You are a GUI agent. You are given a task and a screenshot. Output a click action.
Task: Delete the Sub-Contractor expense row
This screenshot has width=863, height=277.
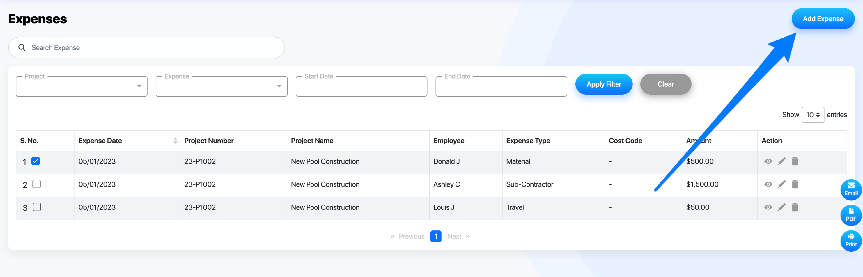point(795,185)
